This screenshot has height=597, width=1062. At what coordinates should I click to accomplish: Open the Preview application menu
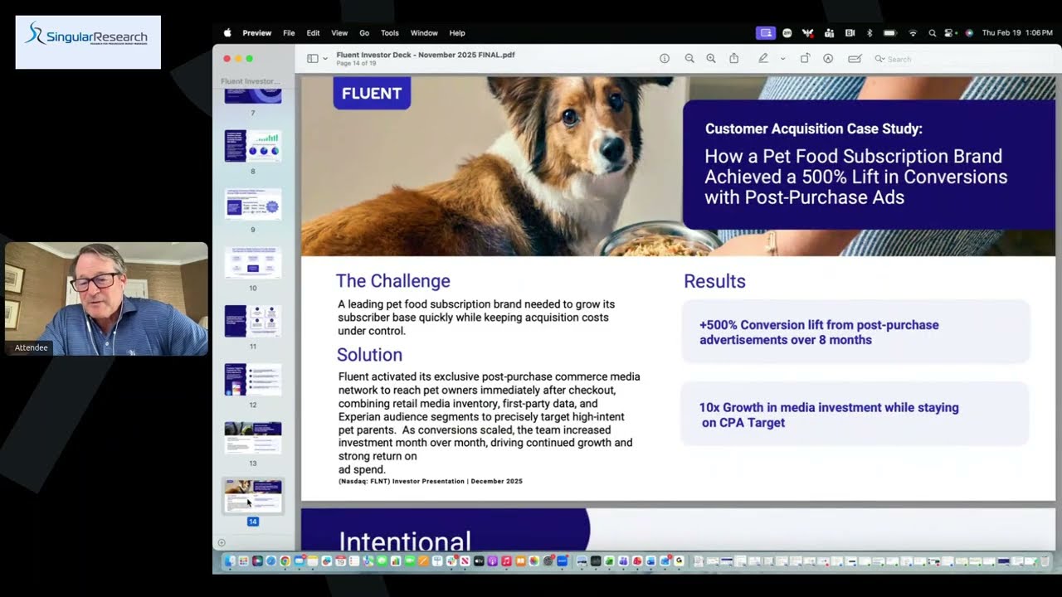[x=257, y=33]
